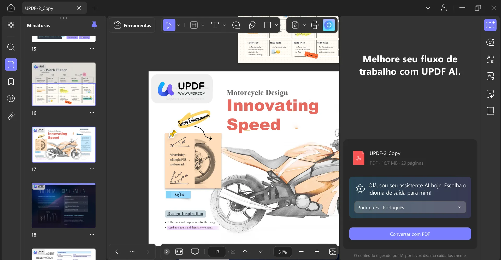Viewport: 501px width, 260px height.
Task: Open the knowledge base book icon
Action: tap(490, 111)
